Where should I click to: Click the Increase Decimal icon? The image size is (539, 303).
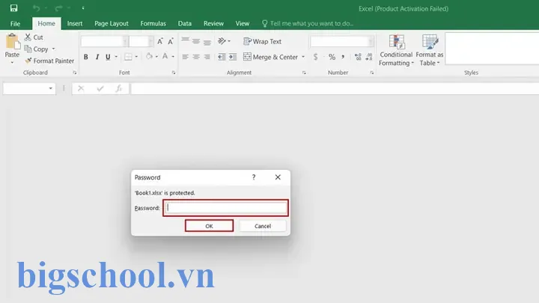pos(358,57)
